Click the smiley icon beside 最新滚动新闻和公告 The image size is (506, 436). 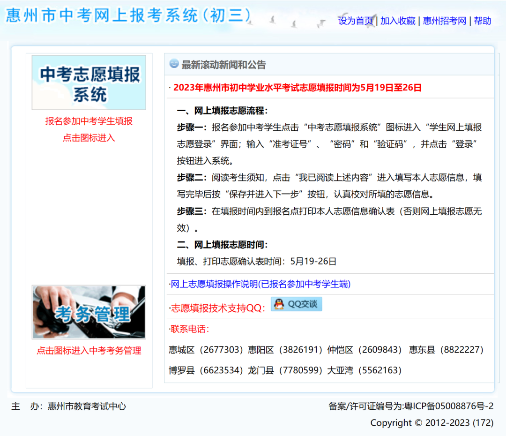click(x=174, y=64)
